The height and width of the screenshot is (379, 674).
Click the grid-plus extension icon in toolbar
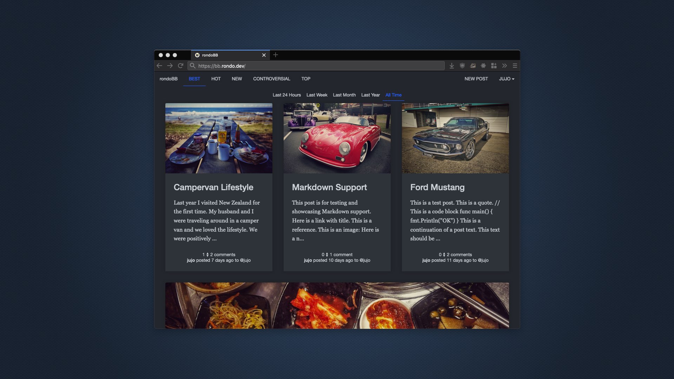coord(494,66)
